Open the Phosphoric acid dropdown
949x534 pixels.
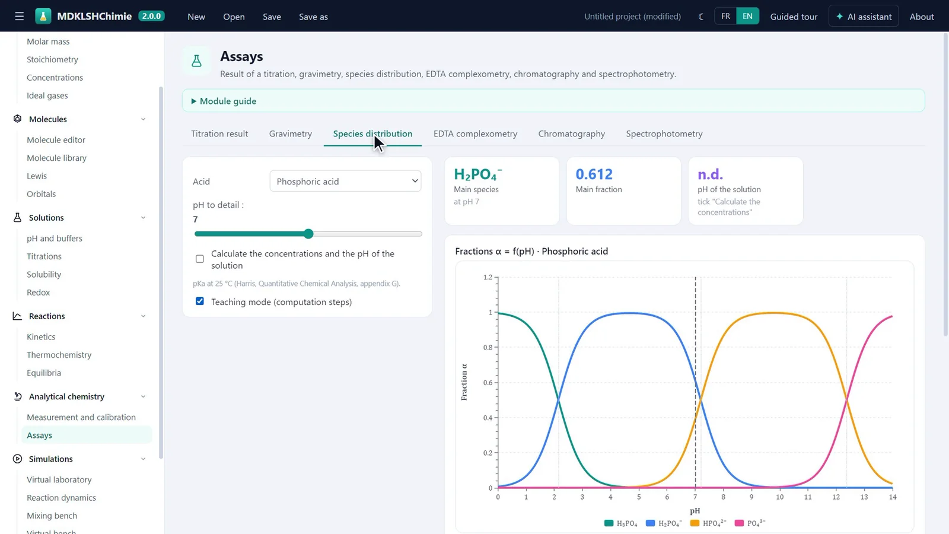[x=345, y=181]
